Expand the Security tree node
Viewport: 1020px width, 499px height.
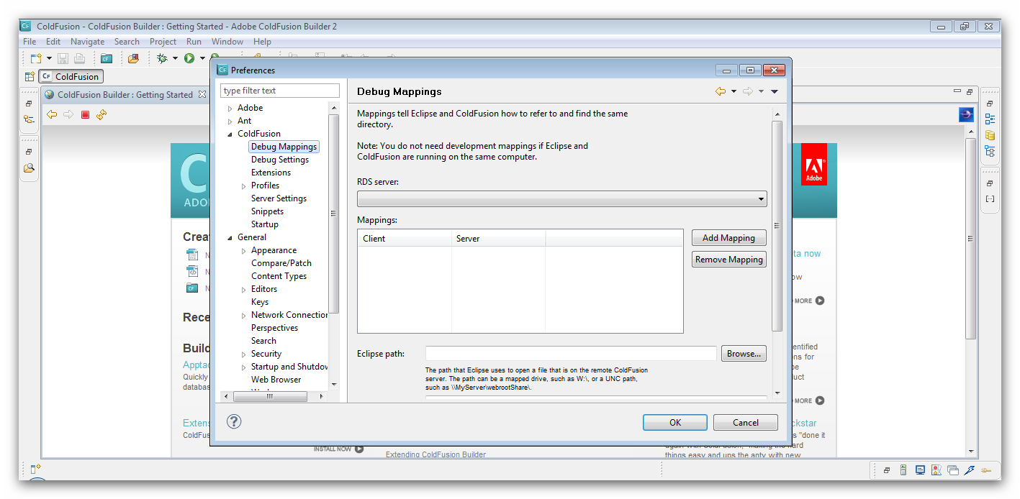point(244,354)
